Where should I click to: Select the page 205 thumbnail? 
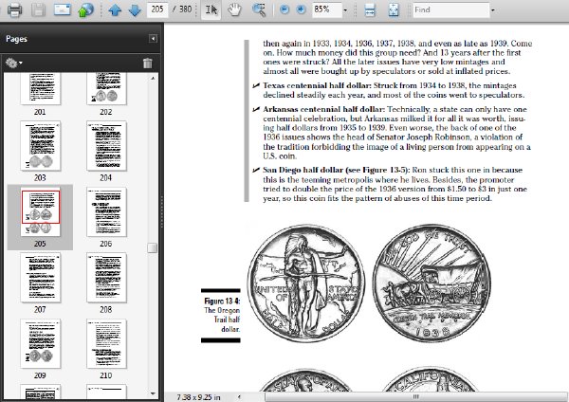(x=40, y=212)
